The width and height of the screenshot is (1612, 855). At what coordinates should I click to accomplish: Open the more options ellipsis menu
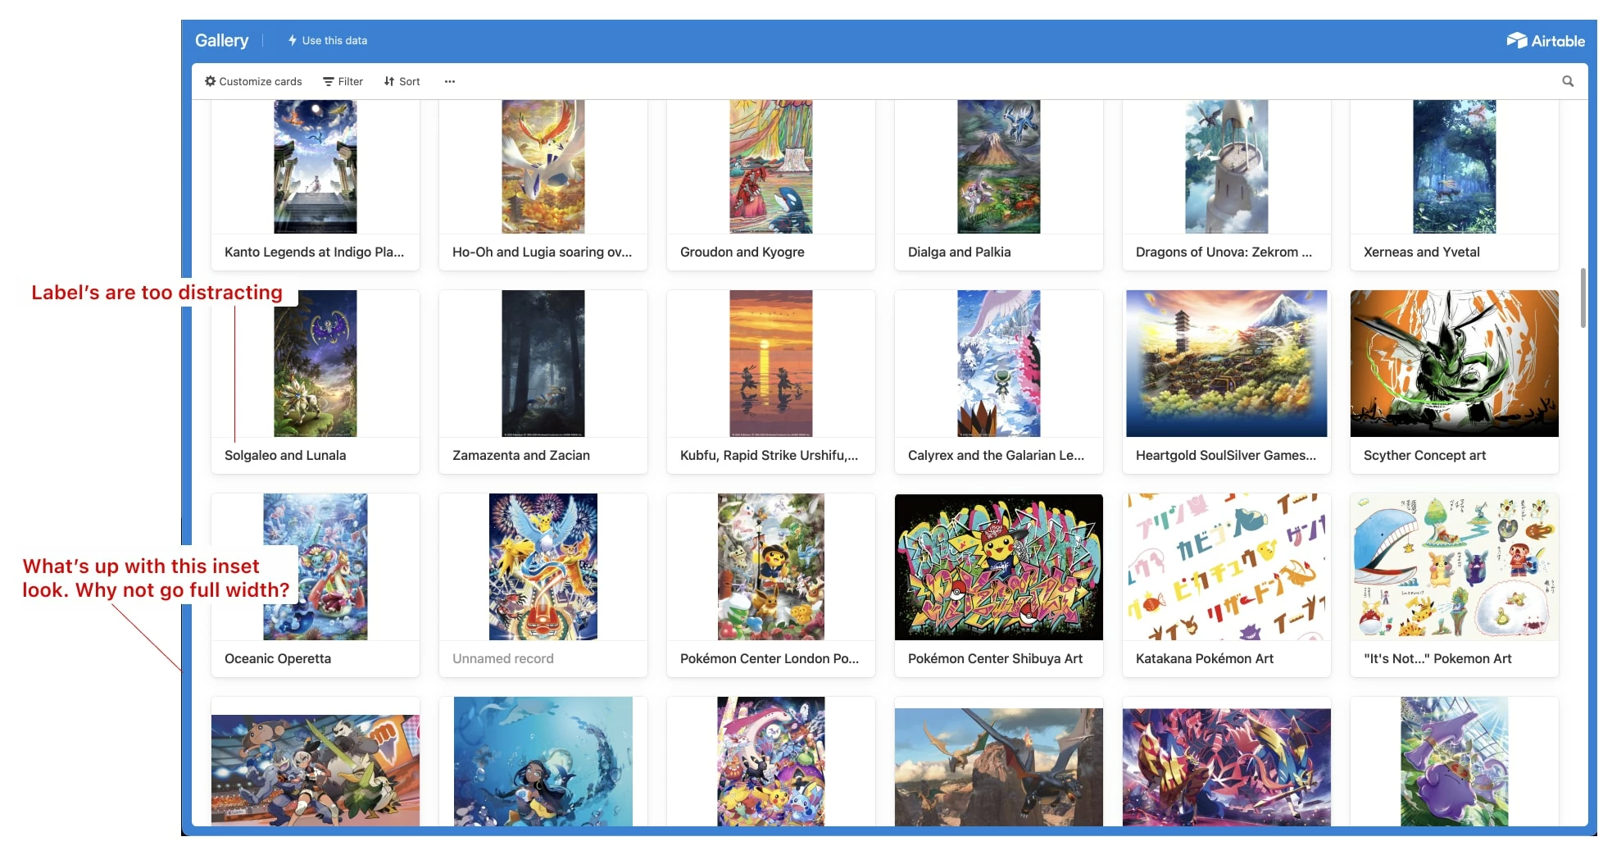pos(450,81)
